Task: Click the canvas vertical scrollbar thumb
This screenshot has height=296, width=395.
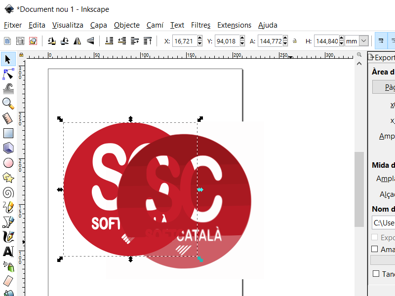Action: [x=359, y=189]
